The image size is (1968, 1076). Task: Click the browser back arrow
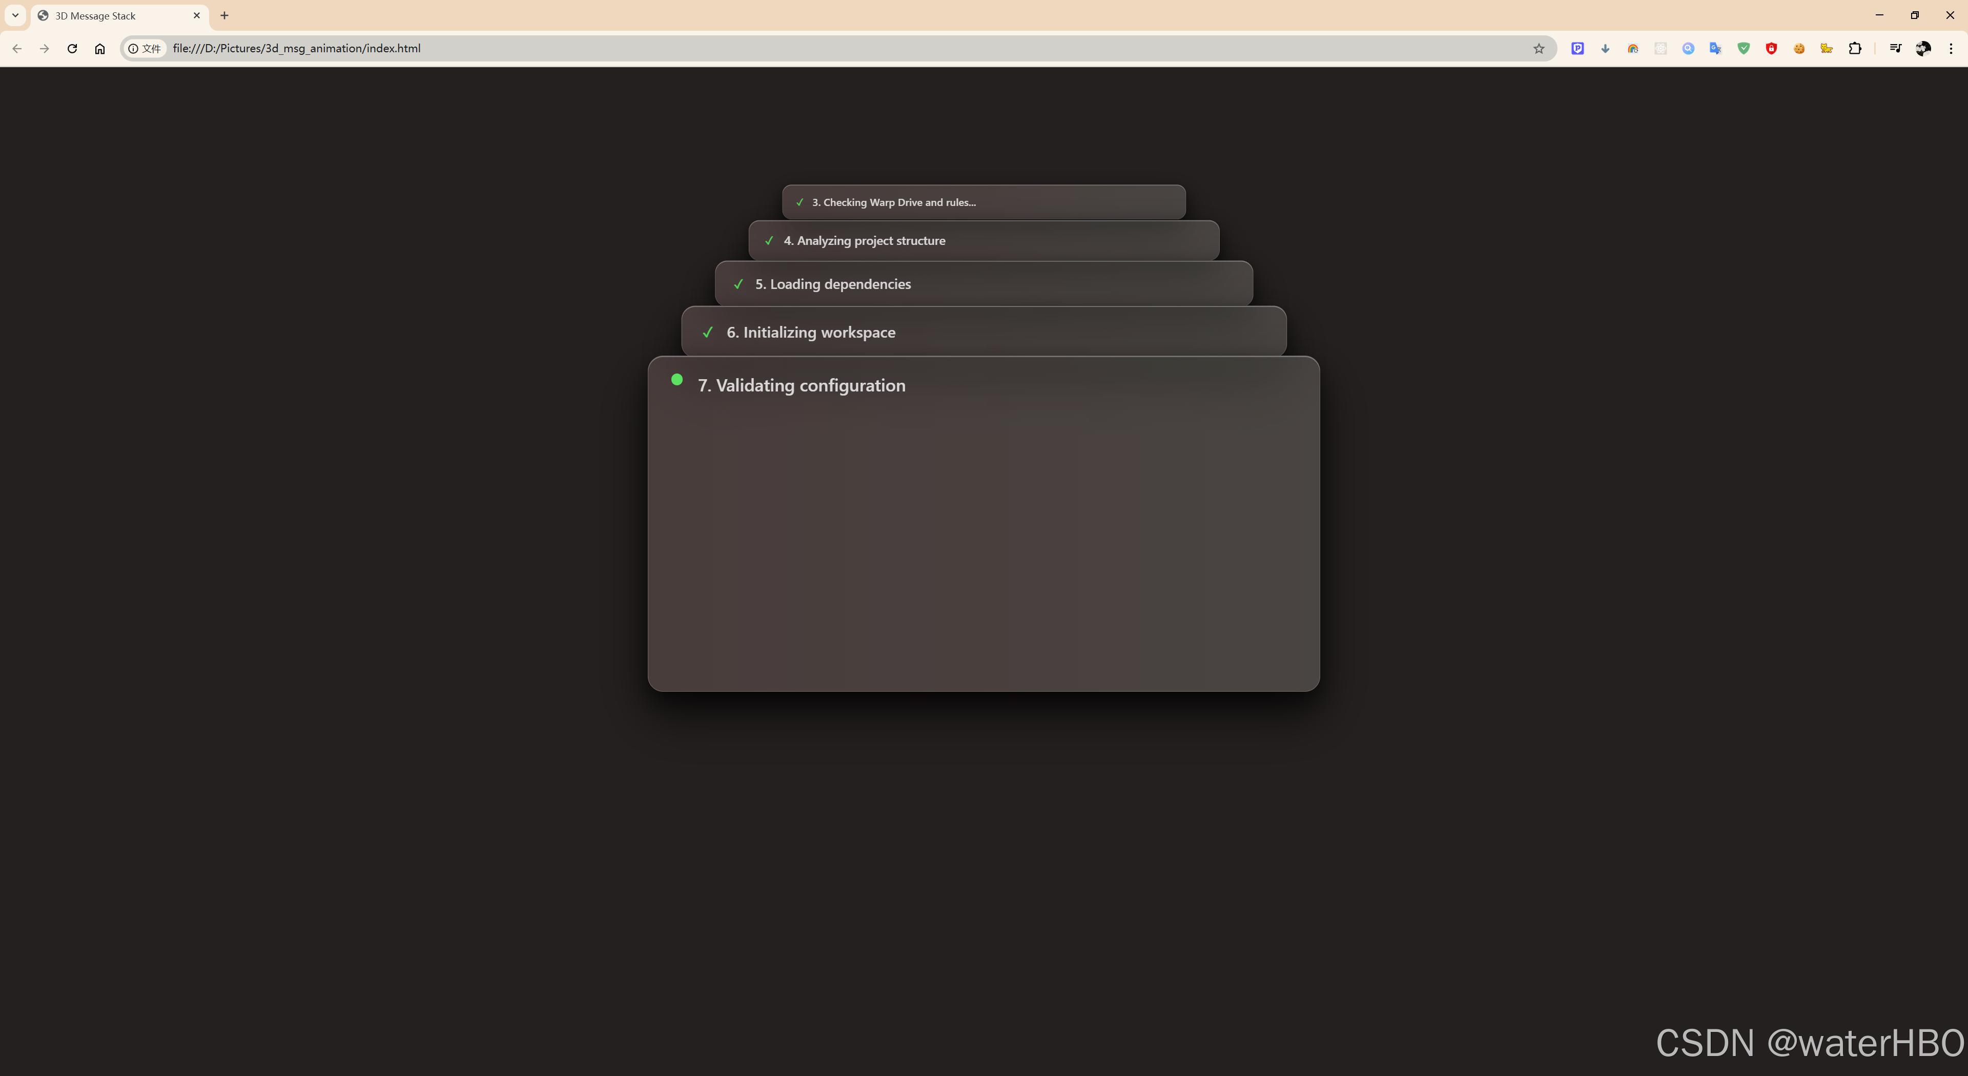click(17, 48)
